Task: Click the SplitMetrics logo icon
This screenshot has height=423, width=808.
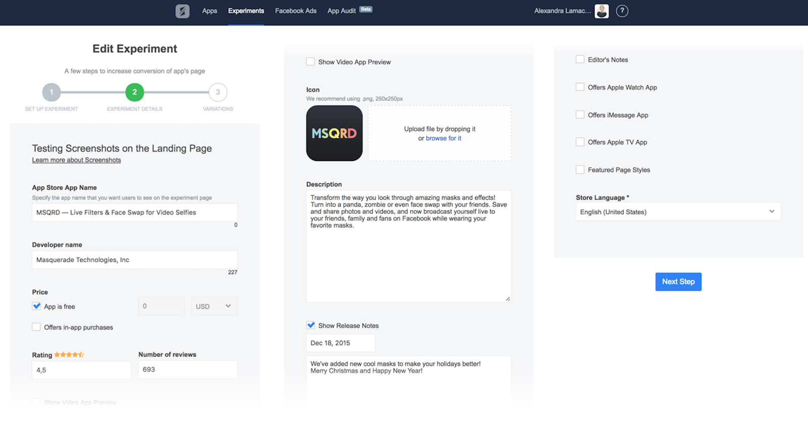Action: tap(182, 11)
